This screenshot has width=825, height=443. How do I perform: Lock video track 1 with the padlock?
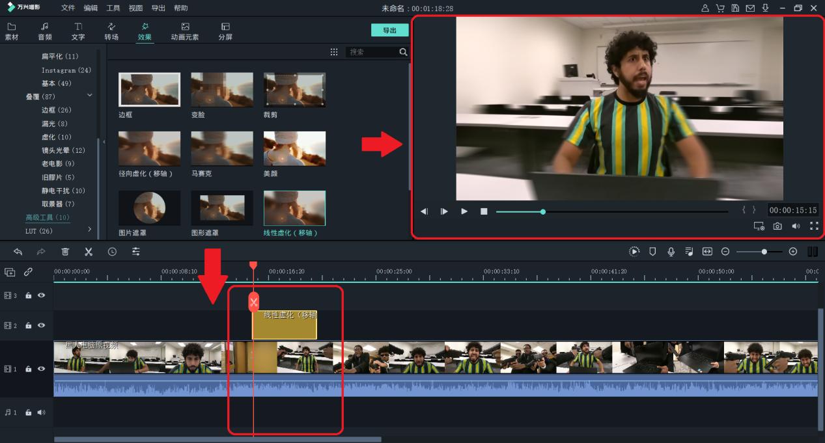[28, 369]
